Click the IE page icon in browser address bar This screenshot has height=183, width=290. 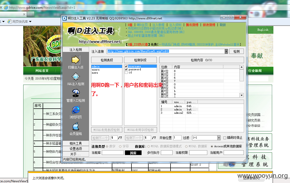click(x=6, y=8)
